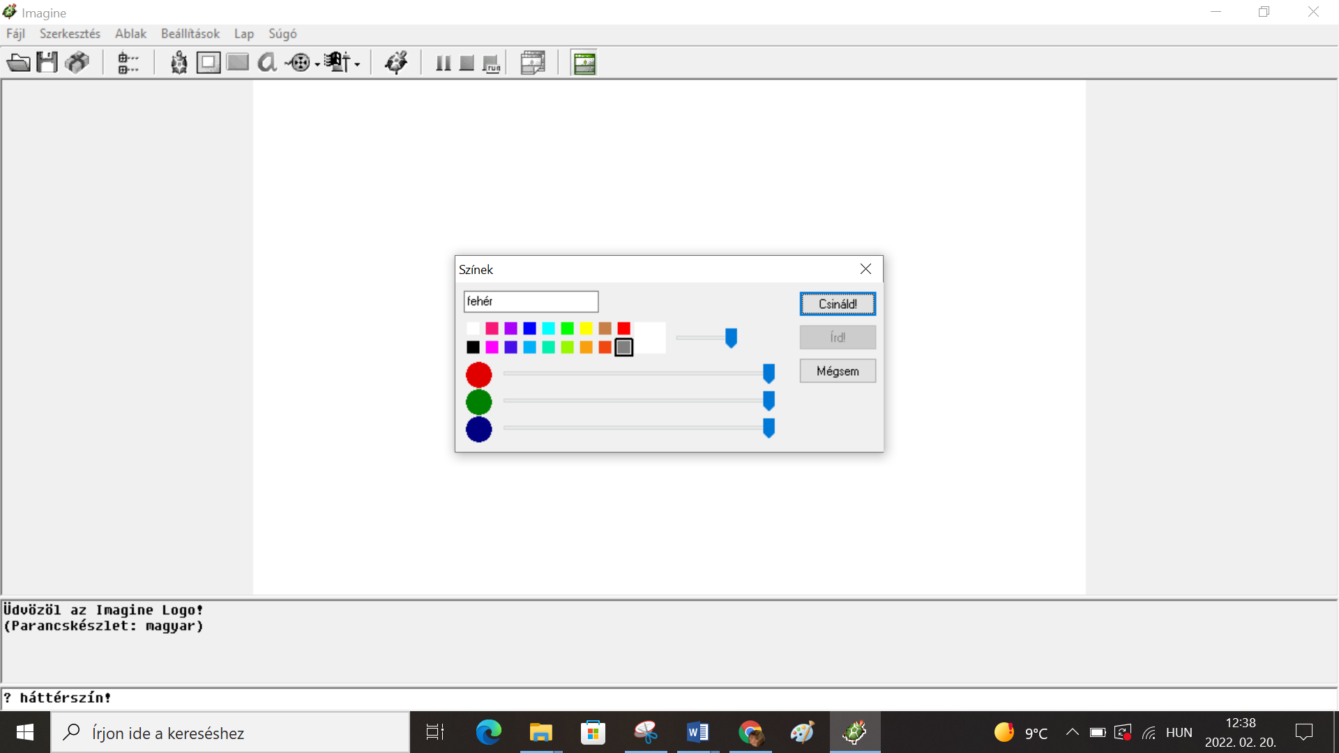This screenshot has width=1339, height=753.
Task: Open the Szerkesztés menu
Action: (x=70, y=33)
